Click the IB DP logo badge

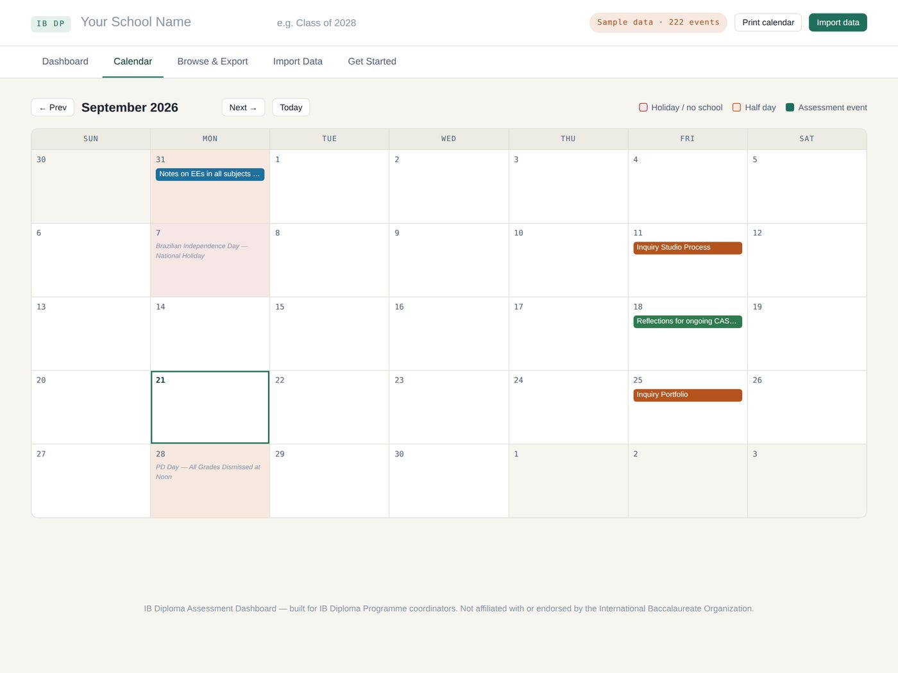click(x=51, y=24)
